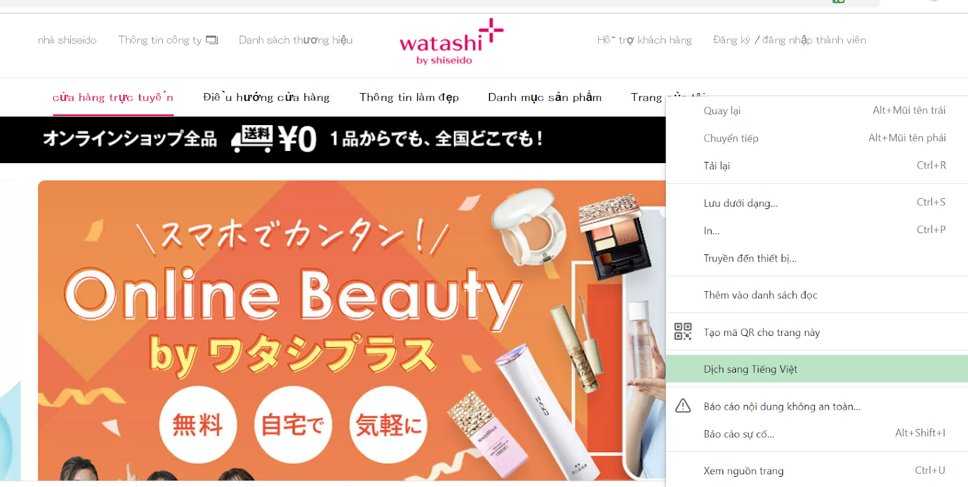Screen dimensions: 968x487
Task: Select In... print option in context menu
Action: pos(817,231)
